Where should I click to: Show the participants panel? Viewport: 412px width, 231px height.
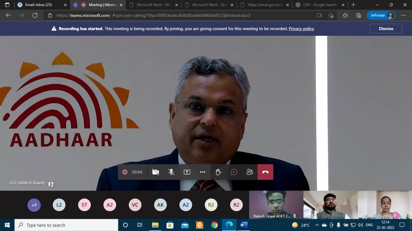tap(250, 172)
